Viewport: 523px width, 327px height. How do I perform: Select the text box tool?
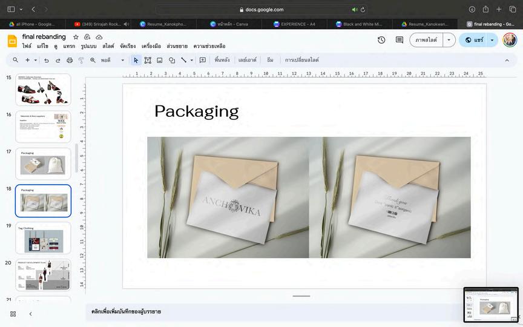pos(148,61)
